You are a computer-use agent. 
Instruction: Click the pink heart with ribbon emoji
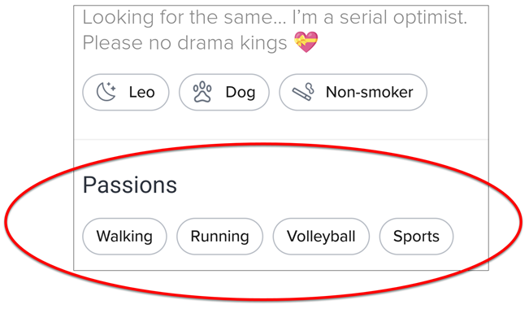coord(306,42)
